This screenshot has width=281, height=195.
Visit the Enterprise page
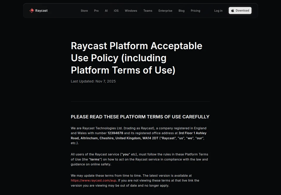coord(165,11)
